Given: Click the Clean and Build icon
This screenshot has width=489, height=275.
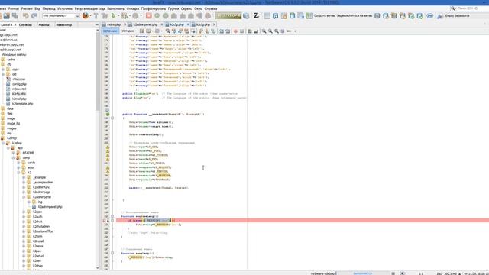Looking at the screenshot, I should pos(105,15).
